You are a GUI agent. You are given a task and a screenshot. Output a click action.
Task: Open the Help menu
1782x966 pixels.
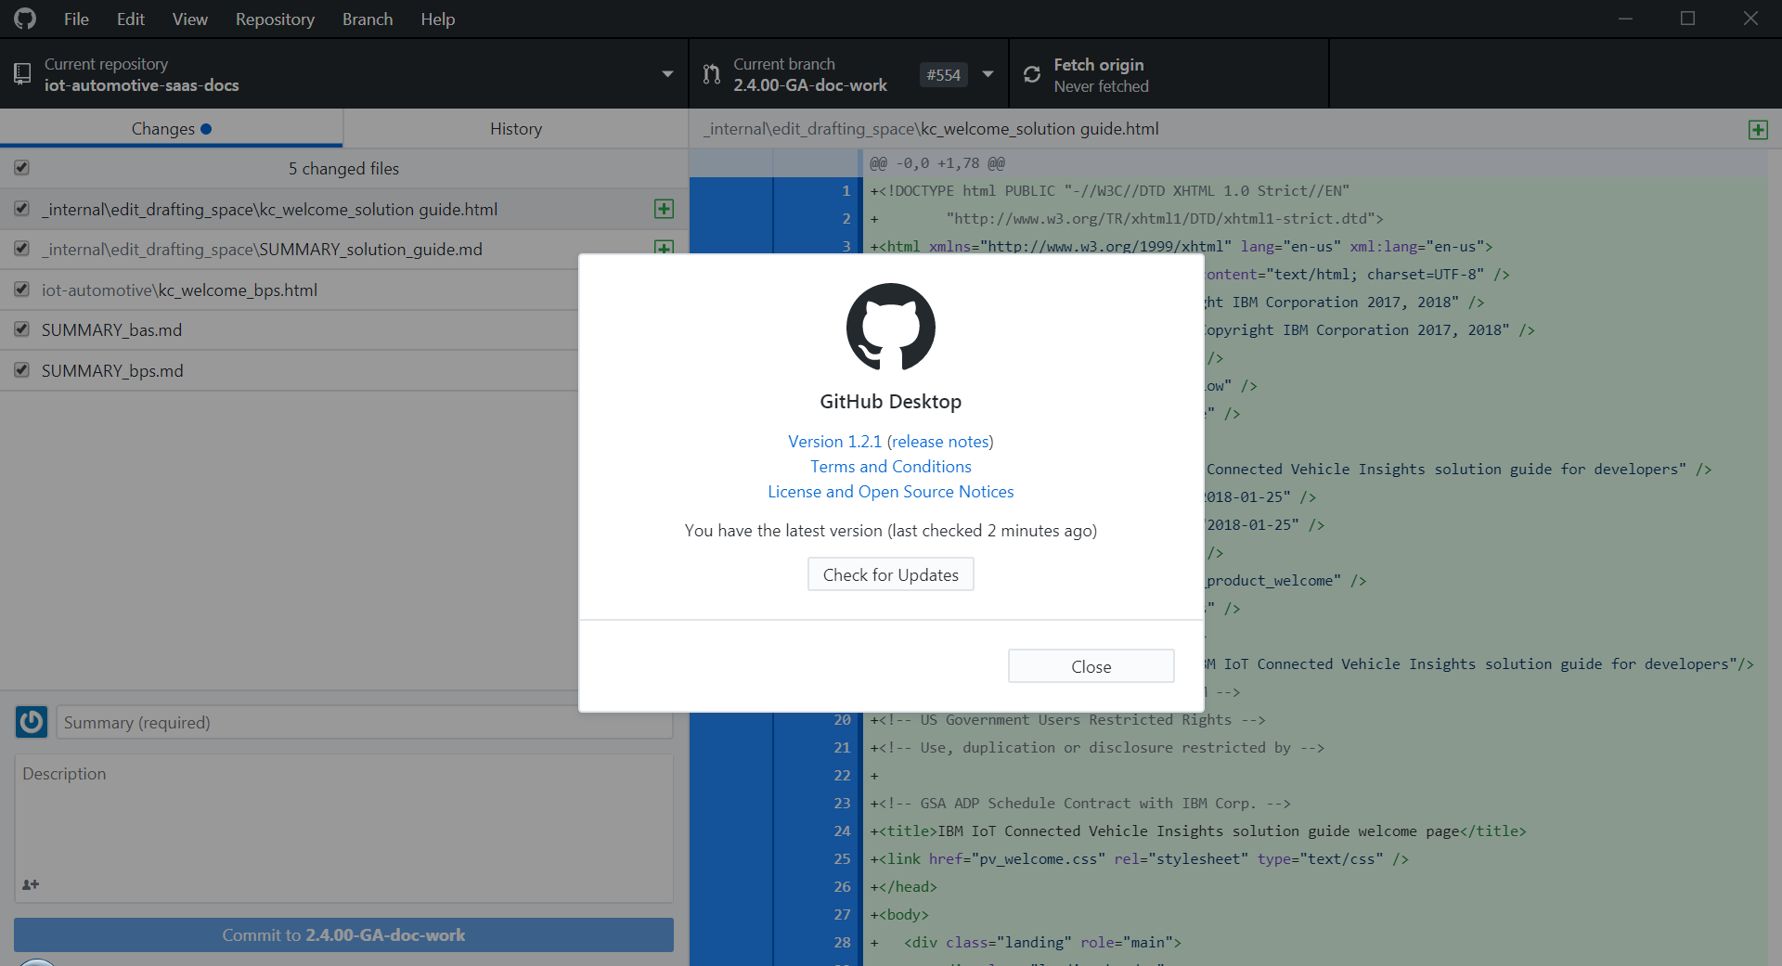pos(438,19)
